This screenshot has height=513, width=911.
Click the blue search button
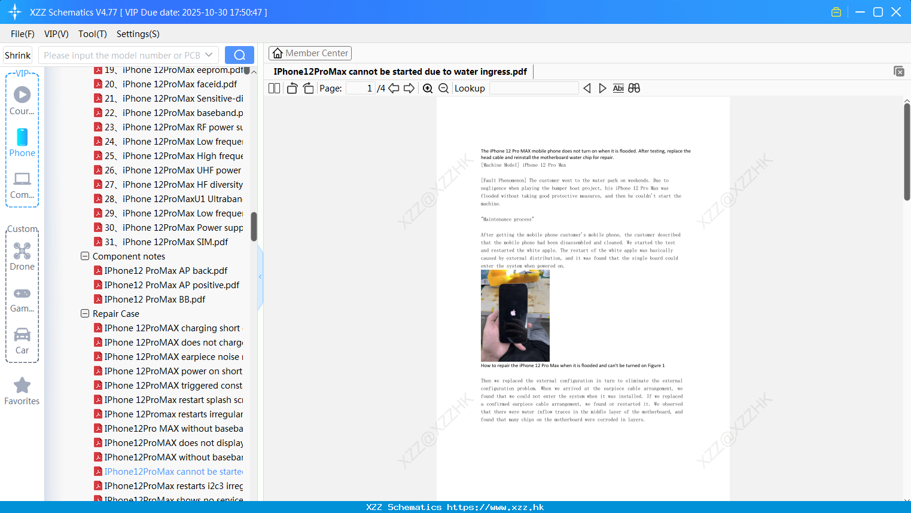[239, 55]
